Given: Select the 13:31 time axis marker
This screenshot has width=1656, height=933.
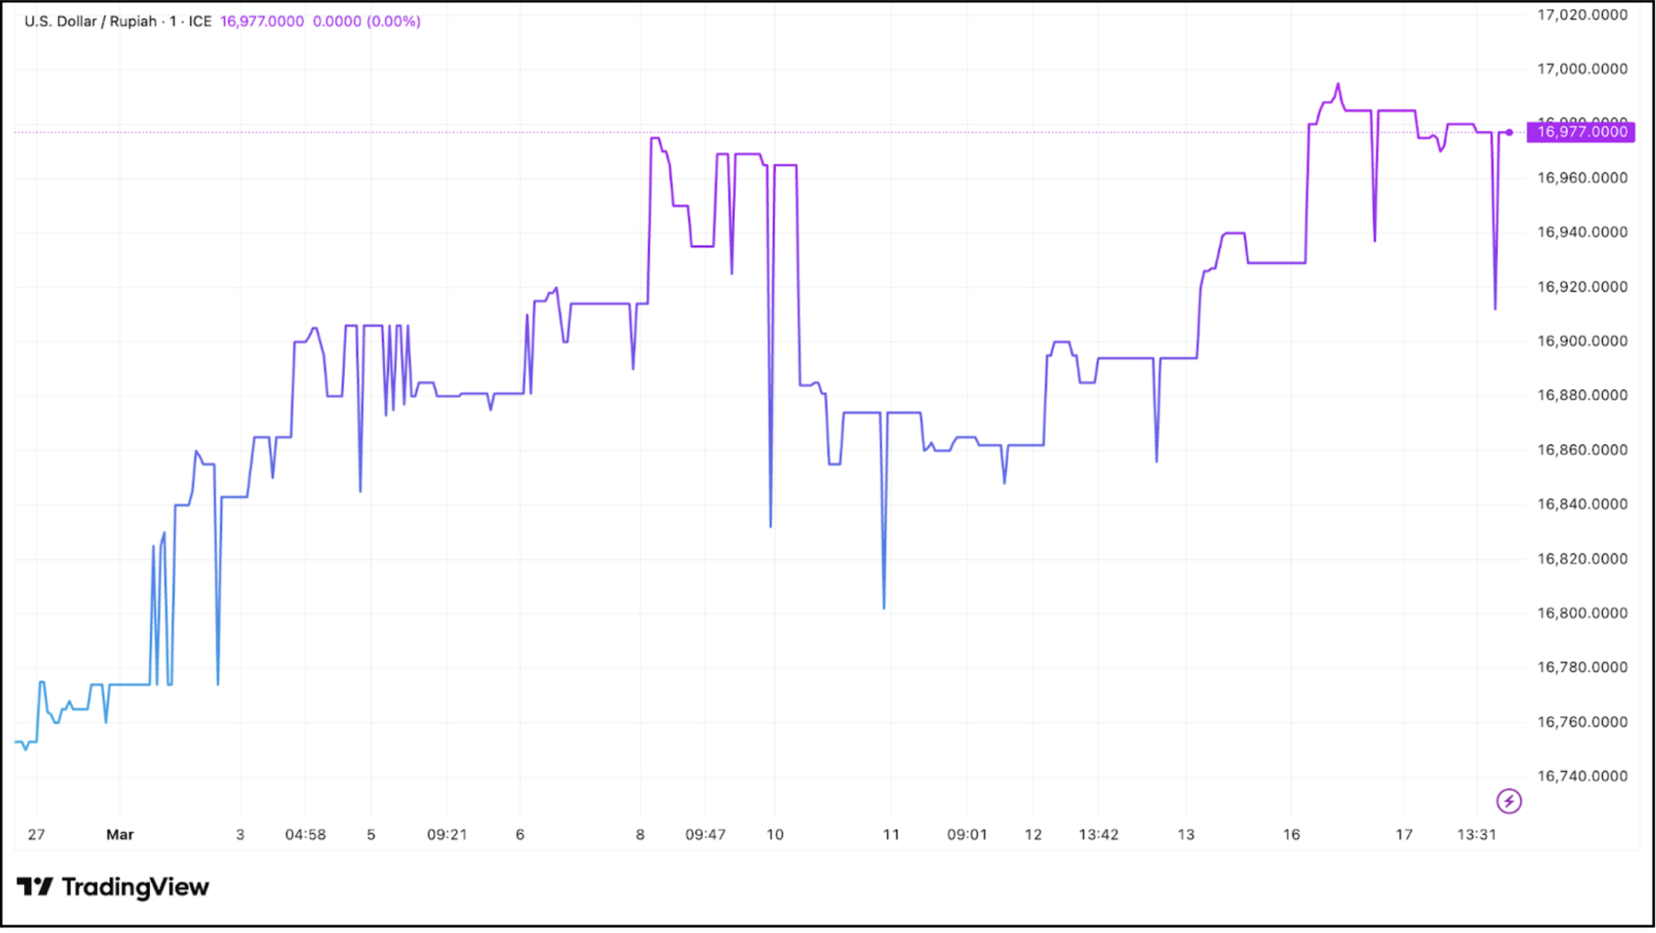Looking at the screenshot, I should (x=1476, y=834).
